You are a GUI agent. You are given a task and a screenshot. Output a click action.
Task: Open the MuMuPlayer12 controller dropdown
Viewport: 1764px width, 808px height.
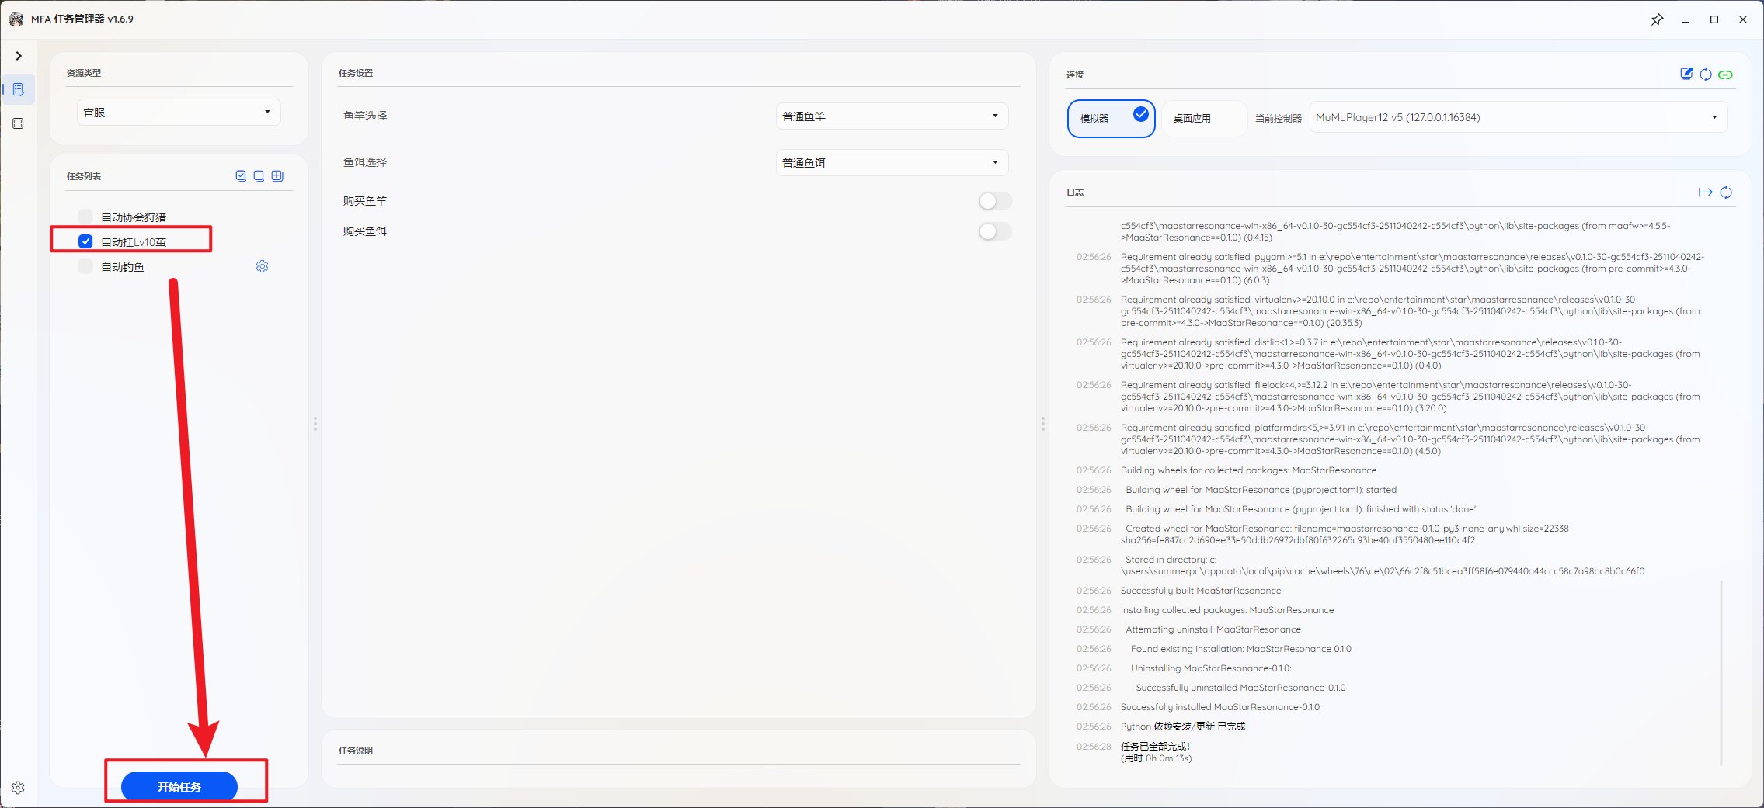coord(1517,118)
